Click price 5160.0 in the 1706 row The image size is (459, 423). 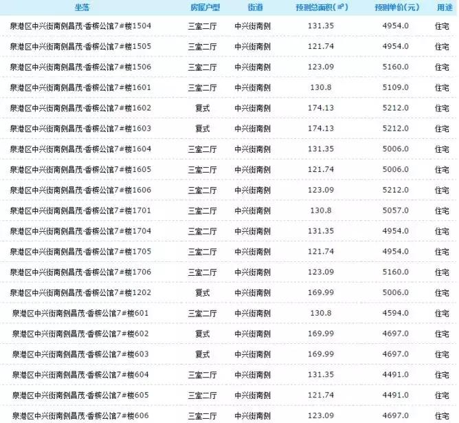(x=396, y=272)
